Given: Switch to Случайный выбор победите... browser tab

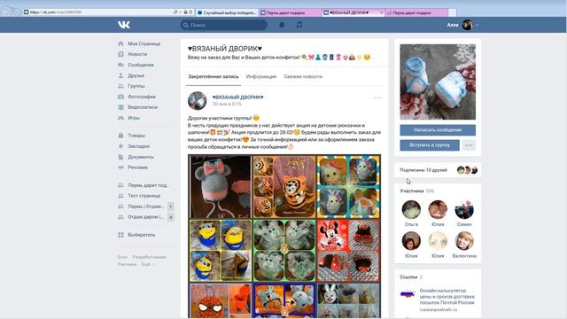Looking at the screenshot, I should click(227, 12).
